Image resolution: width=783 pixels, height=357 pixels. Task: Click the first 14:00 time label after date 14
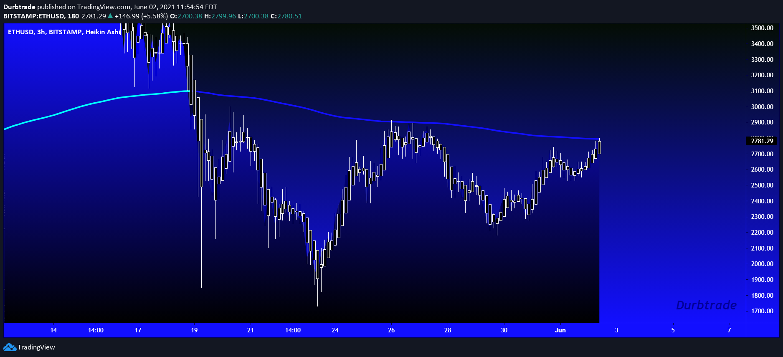click(x=96, y=330)
